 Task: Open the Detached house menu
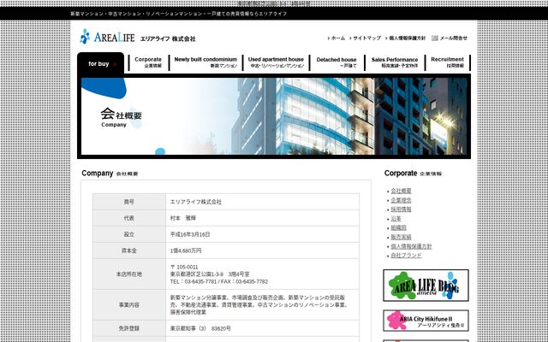point(337,62)
